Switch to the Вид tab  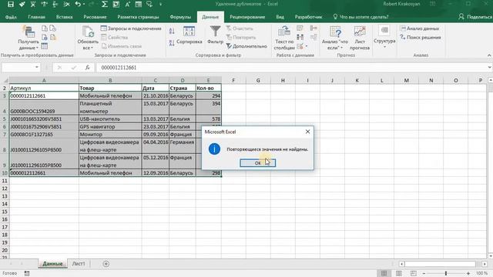tap(280, 17)
